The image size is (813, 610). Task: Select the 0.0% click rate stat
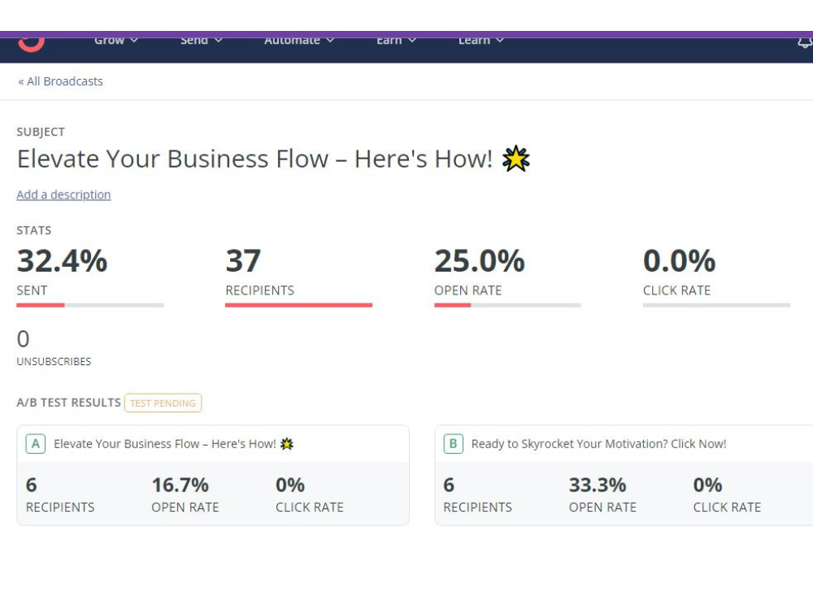tap(679, 261)
